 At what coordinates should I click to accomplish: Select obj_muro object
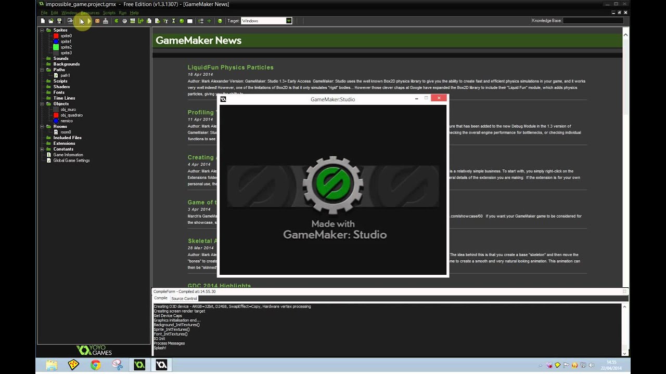[x=68, y=110]
